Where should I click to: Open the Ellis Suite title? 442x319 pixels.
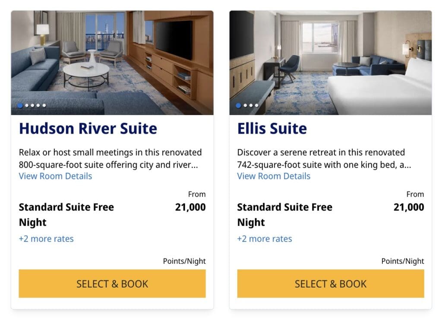[272, 128]
